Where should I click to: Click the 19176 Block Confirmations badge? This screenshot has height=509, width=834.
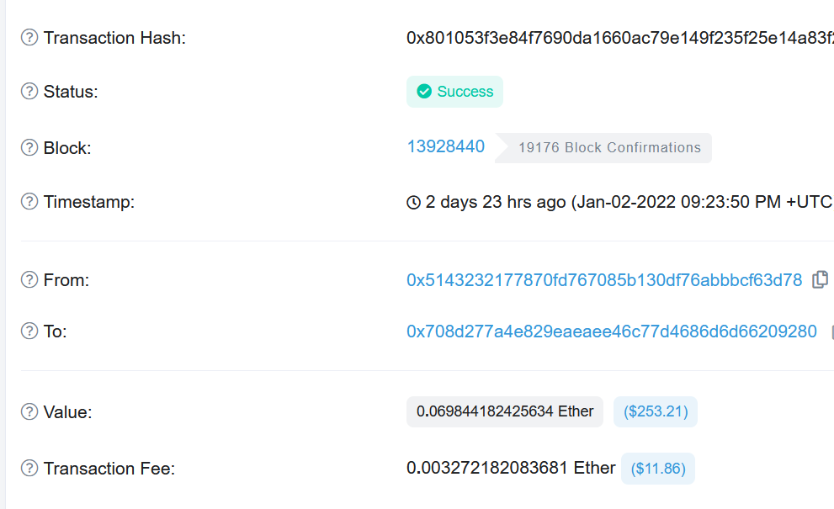tap(603, 148)
